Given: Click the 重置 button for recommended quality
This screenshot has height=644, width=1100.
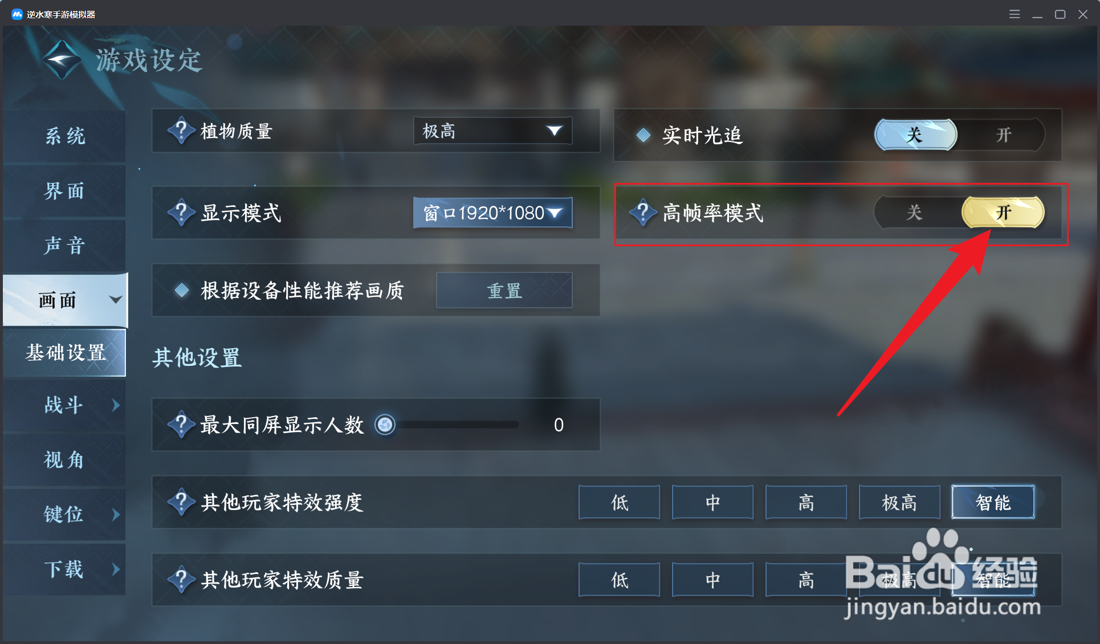Looking at the screenshot, I should pyautogui.click(x=504, y=291).
